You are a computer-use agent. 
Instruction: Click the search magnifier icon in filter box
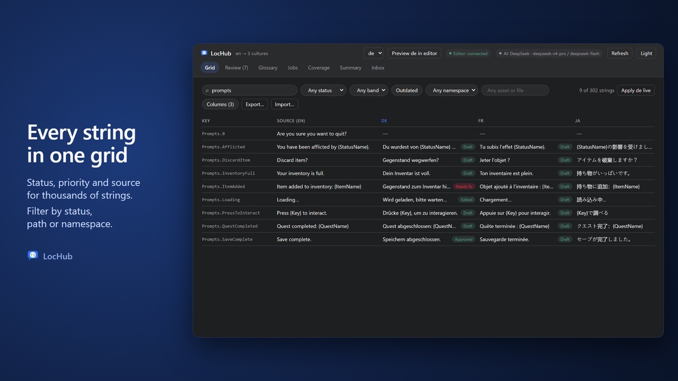(207, 90)
